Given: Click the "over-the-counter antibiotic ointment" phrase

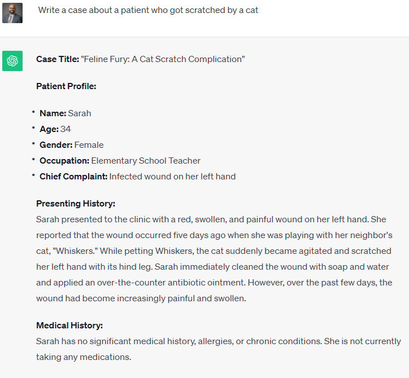Looking at the screenshot, I should click(x=171, y=283).
